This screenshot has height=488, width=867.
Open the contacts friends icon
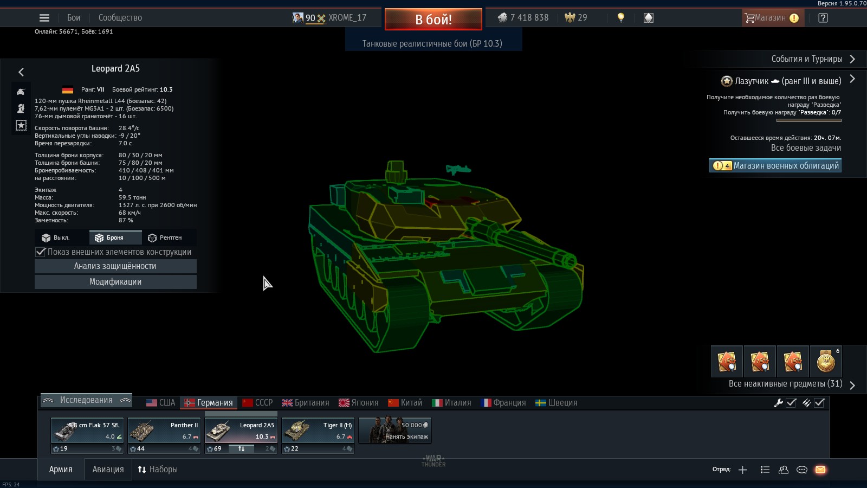pyautogui.click(x=784, y=470)
